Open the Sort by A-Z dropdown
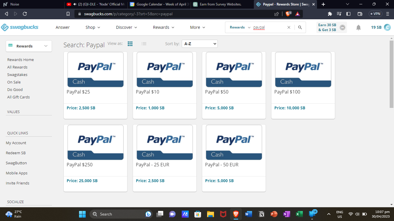Screen dimensions: 394x221 click(200, 44)
